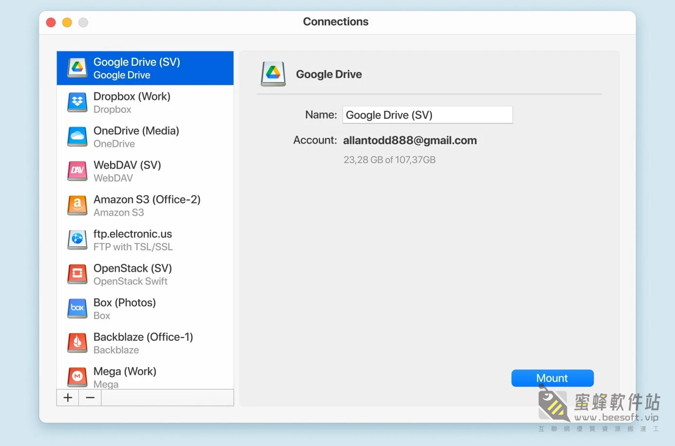This screenshot has height=446, width=675.
Task: Mount the Google Drive connection
Action: pos(552,378)
